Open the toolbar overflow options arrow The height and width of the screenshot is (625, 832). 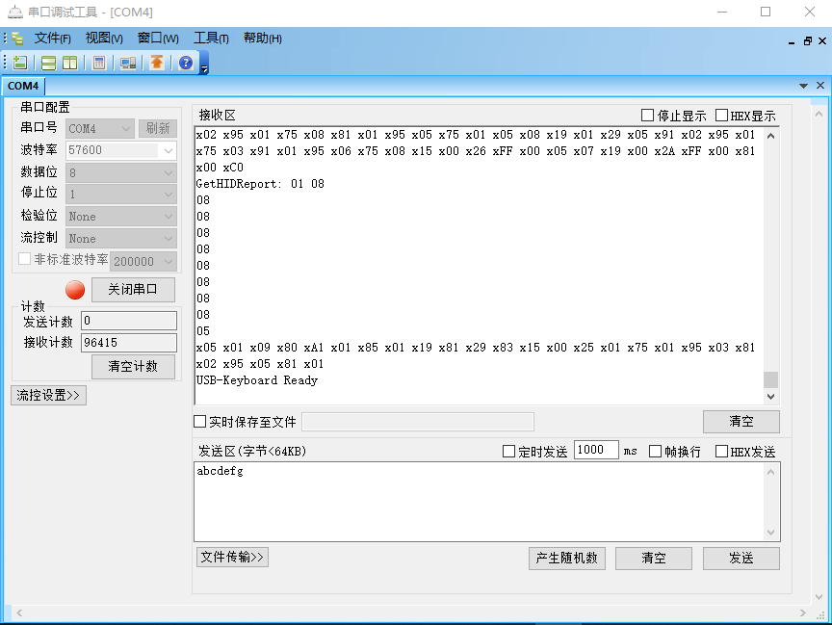click(204, 68)
